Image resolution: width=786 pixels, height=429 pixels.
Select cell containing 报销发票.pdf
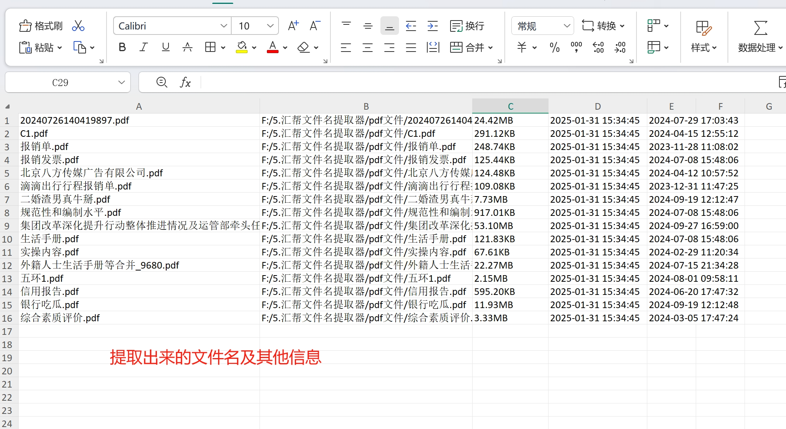(x=50, y=160)
